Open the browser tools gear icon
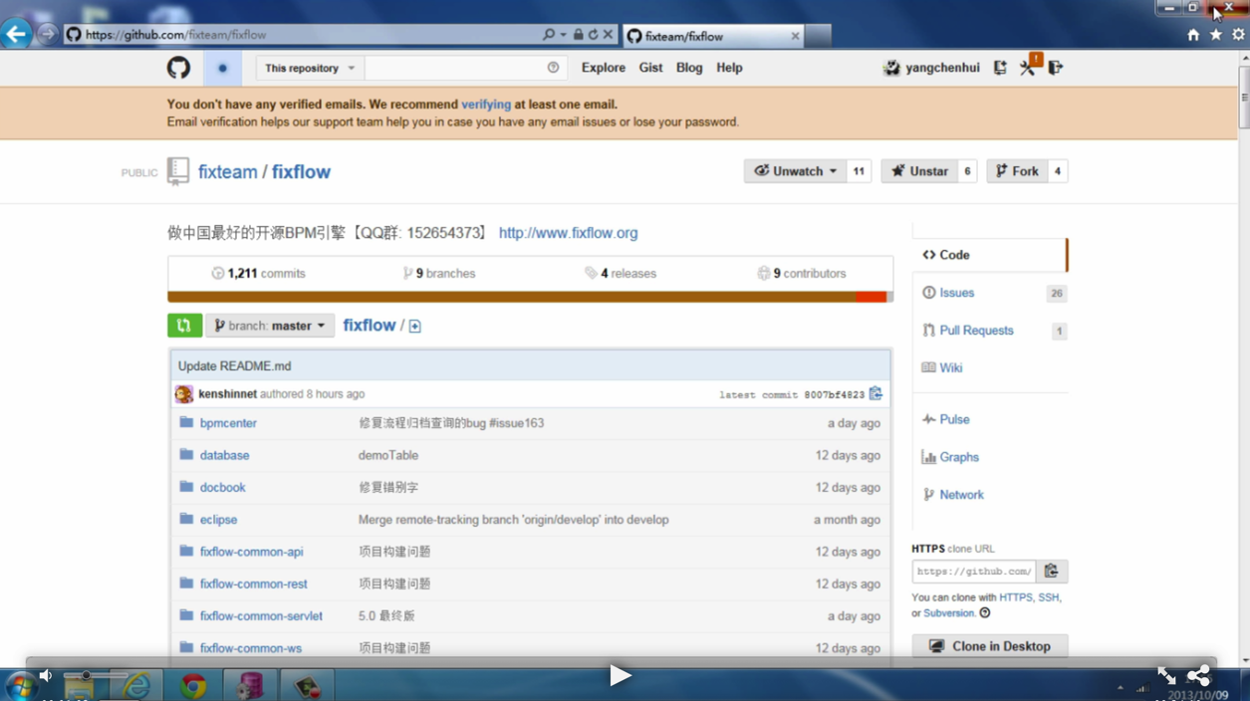This screenshot has height=701, width=1250. tap(1239, 35)
